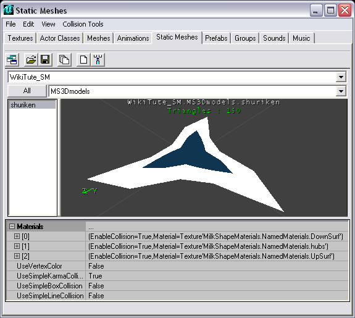Click the All groups button
Viewport: 355px width, 318px height.
click(27, 91)
